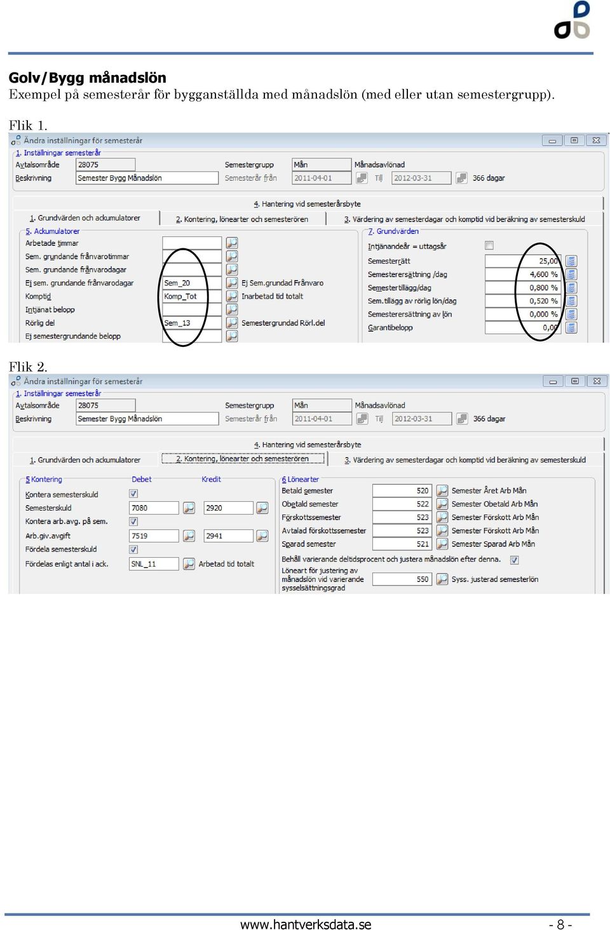Click the SNL_11 input field
610x930 pixels.
click(154, 563)
